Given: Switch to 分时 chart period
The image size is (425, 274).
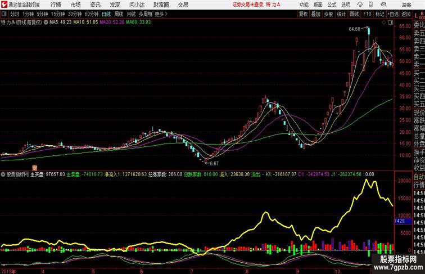Looking at the screenshot, I should [x=15, y=14].
